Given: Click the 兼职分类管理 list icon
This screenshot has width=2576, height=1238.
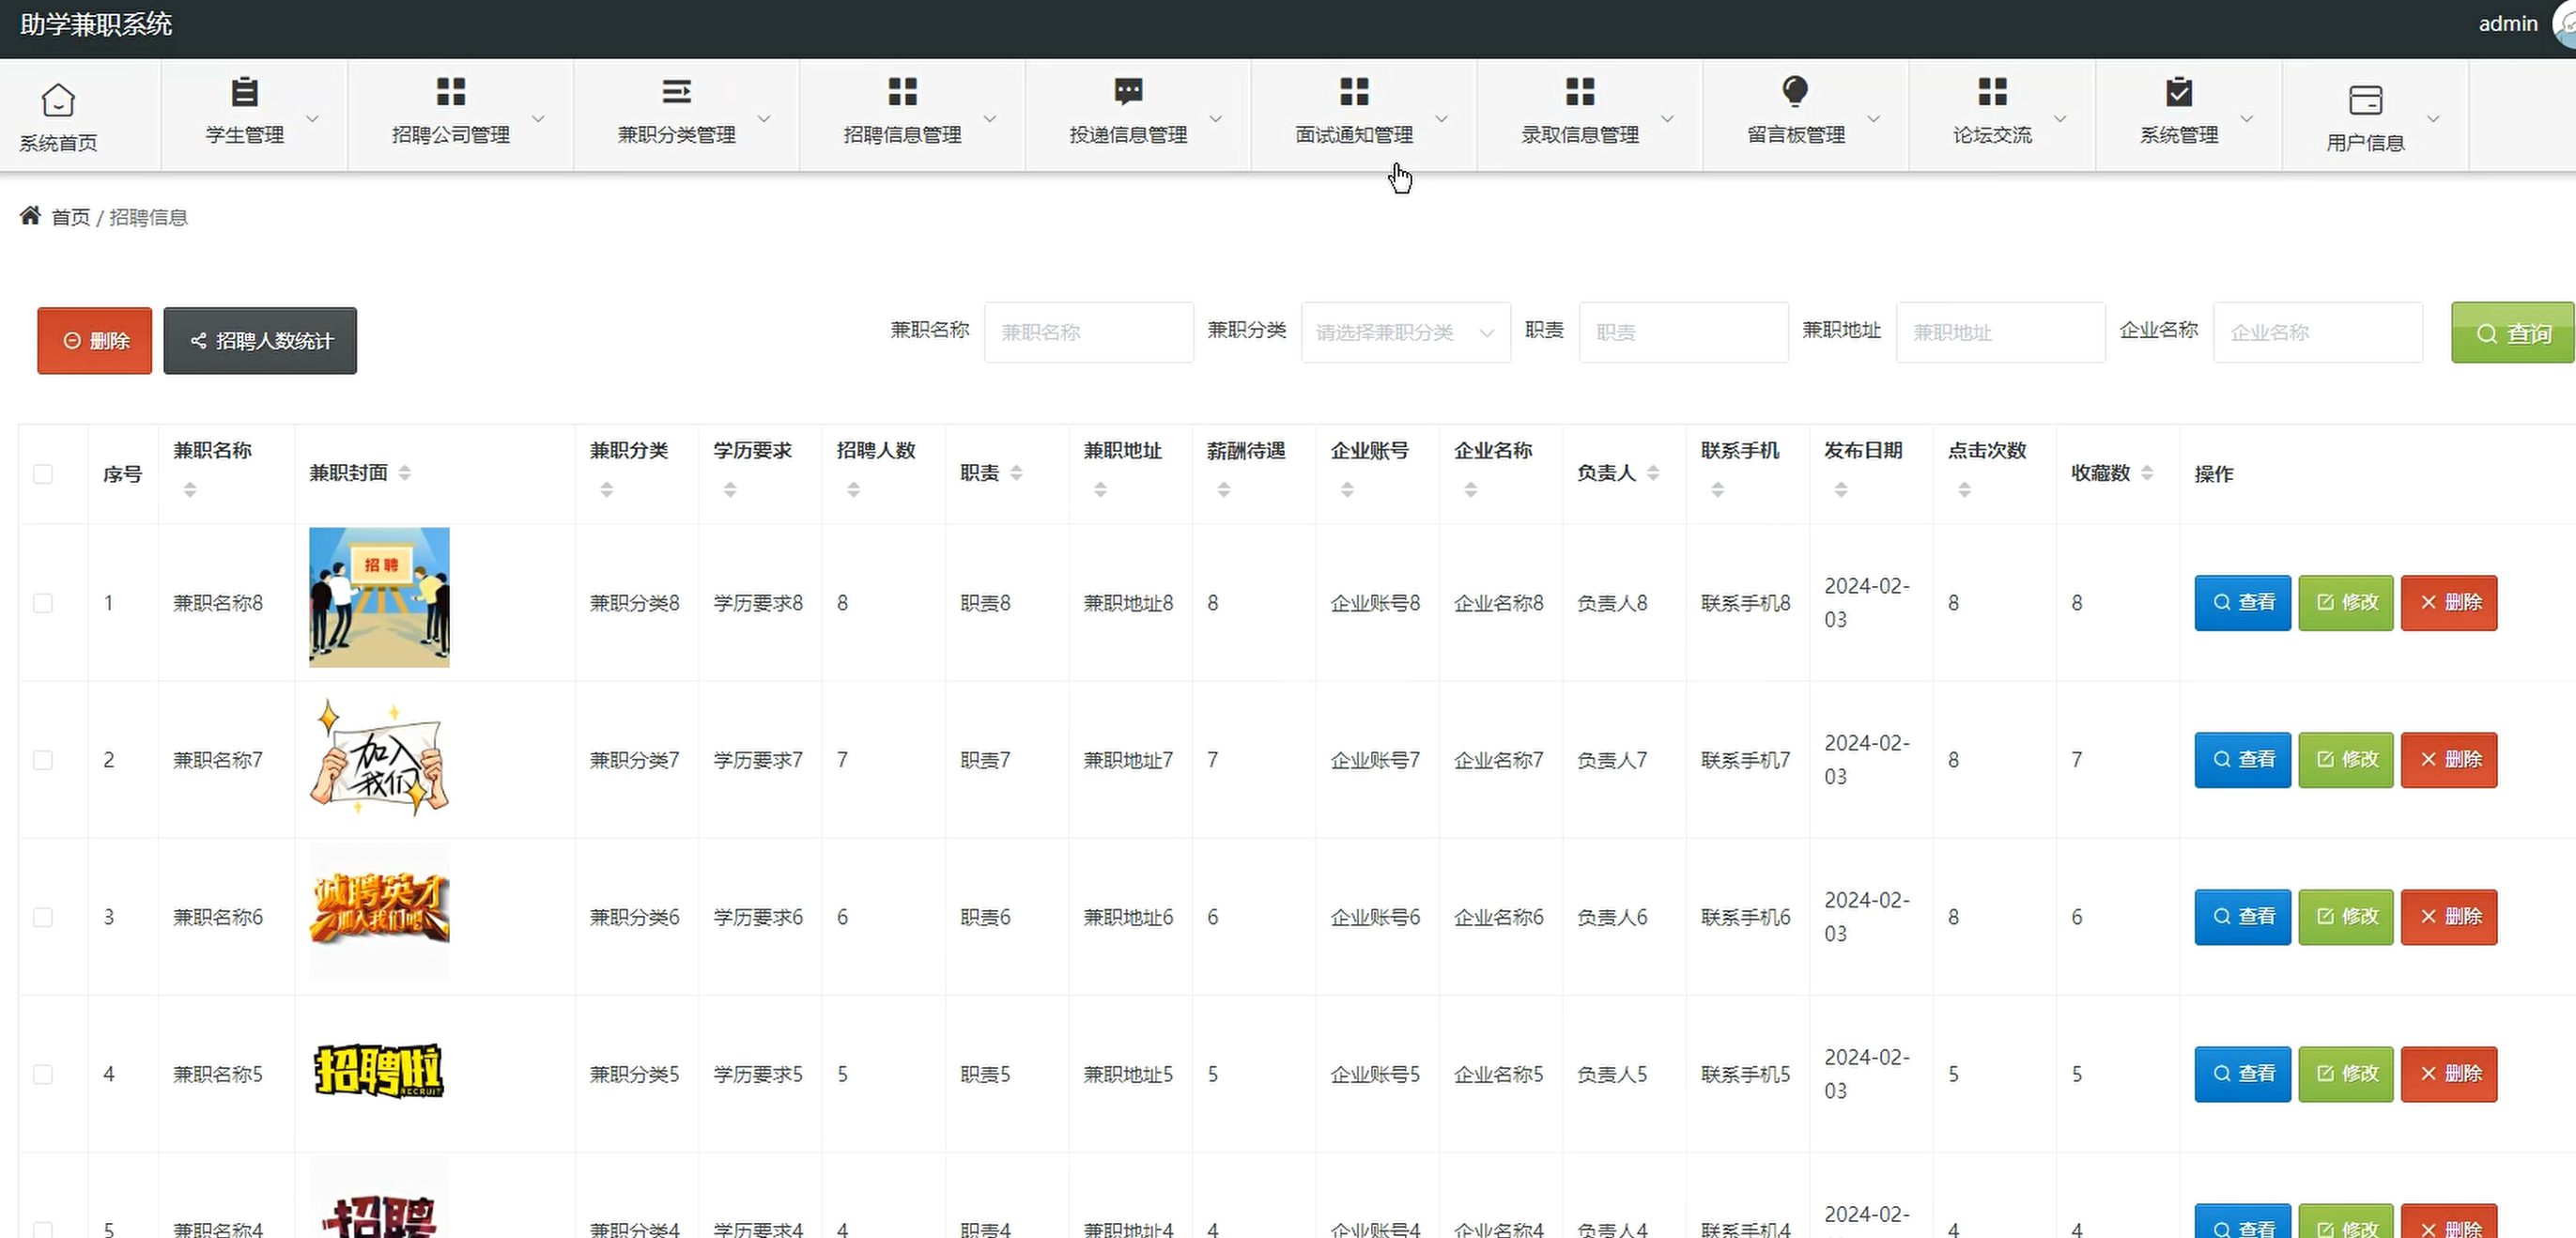Looking at the screenshot, I should pyautogui.click(x=677, y=92).
